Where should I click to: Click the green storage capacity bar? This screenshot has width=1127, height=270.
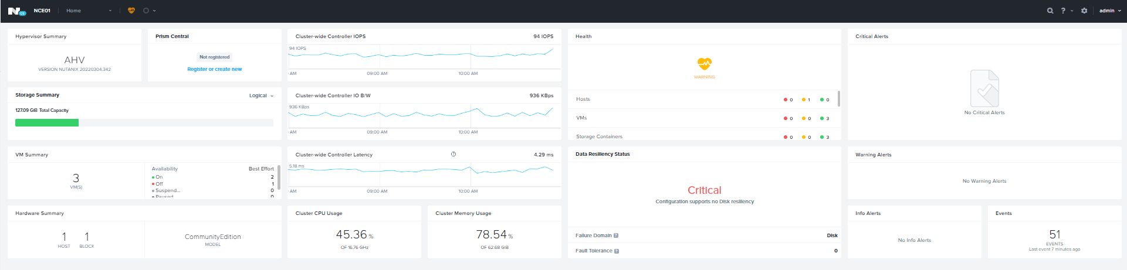tap(47, 123)
